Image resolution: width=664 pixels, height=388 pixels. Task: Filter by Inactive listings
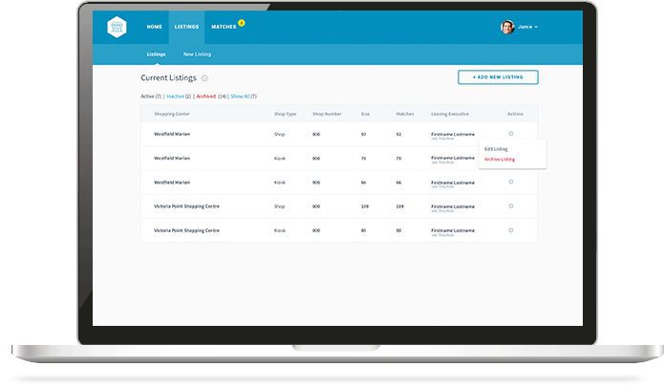(x=176, y=97)
